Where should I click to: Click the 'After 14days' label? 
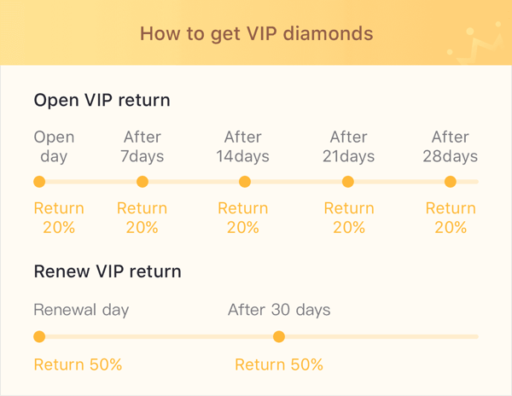[x=243, y=147]
